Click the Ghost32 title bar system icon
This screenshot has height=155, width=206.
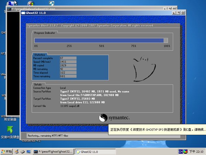tap(23, 13)
